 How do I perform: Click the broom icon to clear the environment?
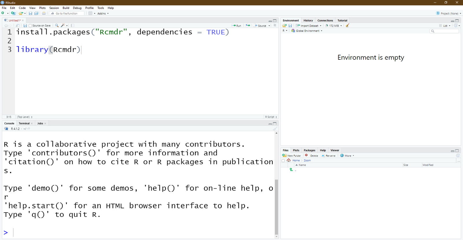pyautogui.click(x=348, y=25)
